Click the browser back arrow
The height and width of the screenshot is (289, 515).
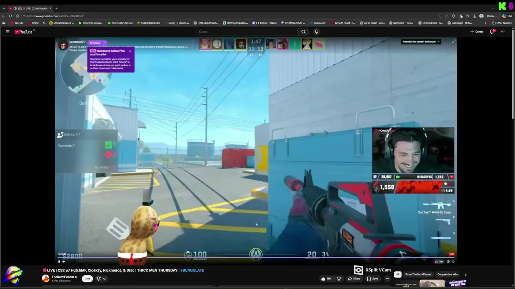click(4, 16)
